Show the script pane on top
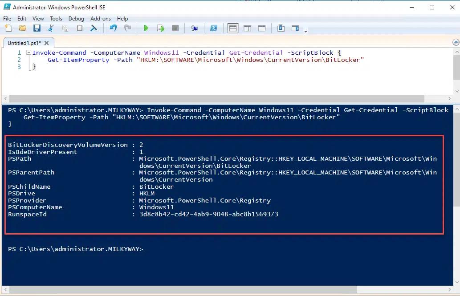 point(233,28)
